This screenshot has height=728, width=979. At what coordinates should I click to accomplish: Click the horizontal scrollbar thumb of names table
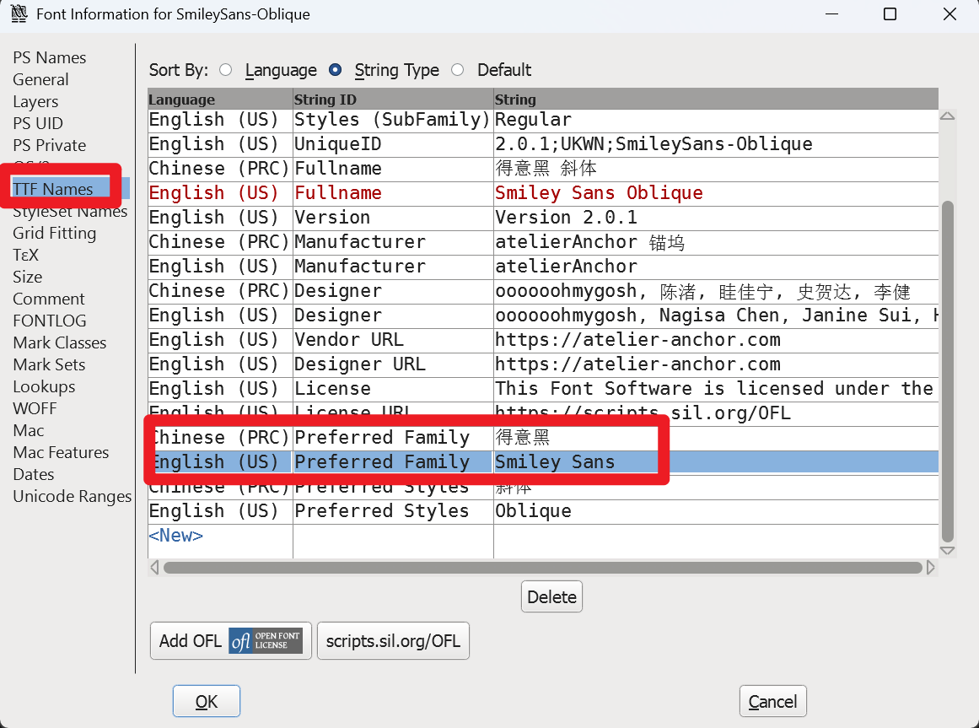tap(542, 567)
